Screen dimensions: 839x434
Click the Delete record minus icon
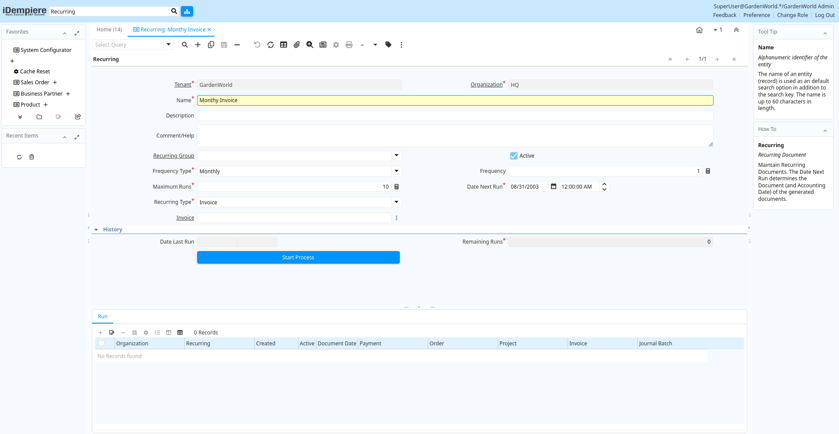(237, 45)
